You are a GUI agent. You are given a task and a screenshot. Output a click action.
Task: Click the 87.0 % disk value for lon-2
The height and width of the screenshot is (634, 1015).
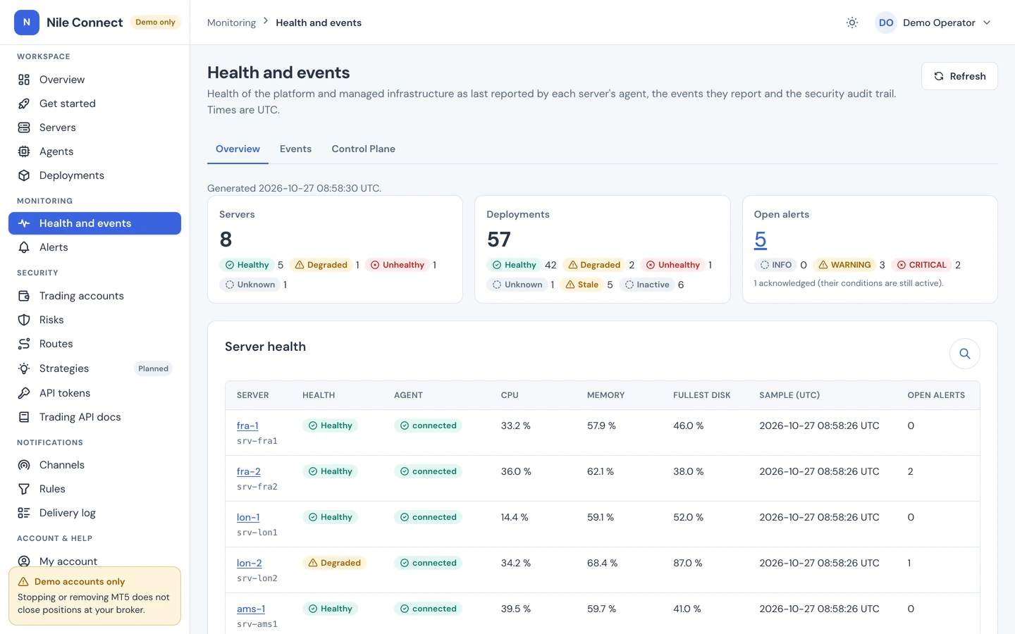click(x=687, y=563)
